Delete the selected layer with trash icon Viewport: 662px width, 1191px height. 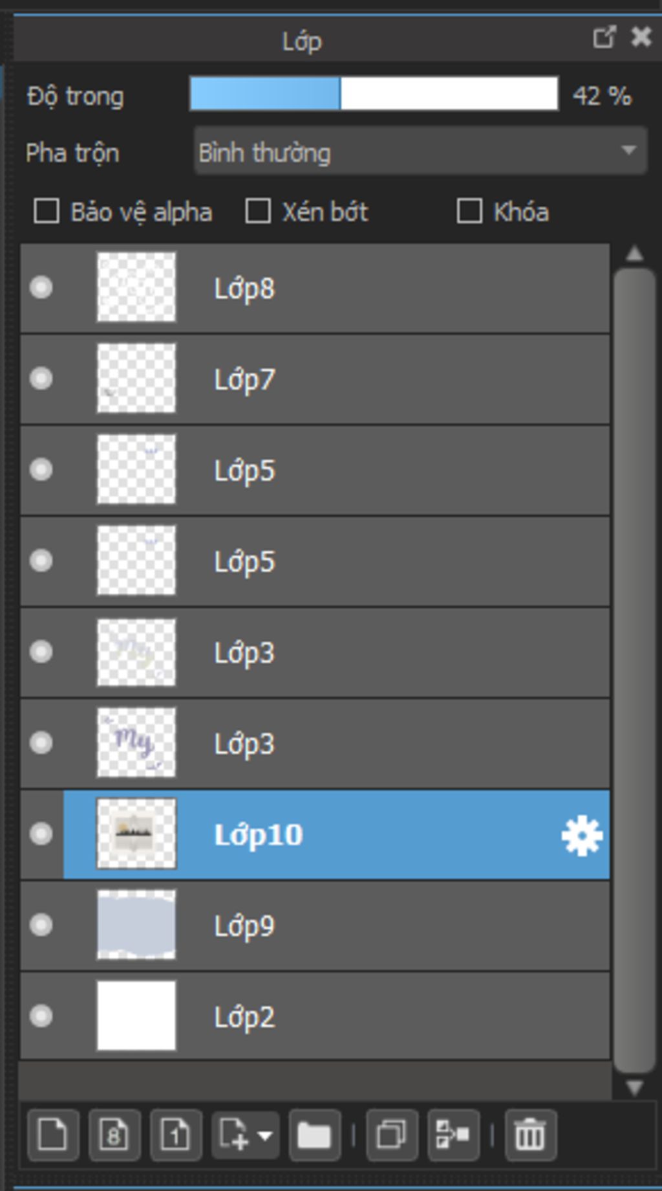pyautogui.click(x=530, y=1135)
